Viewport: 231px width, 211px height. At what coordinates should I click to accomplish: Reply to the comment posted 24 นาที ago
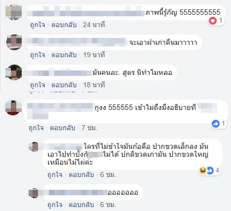pos(64,25)
